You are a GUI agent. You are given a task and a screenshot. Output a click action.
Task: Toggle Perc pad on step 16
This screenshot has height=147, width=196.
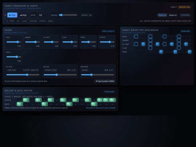click(x=189, y=52)
